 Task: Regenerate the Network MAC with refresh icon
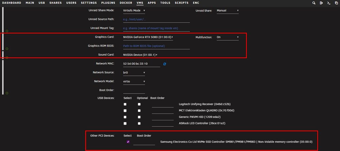165,64
